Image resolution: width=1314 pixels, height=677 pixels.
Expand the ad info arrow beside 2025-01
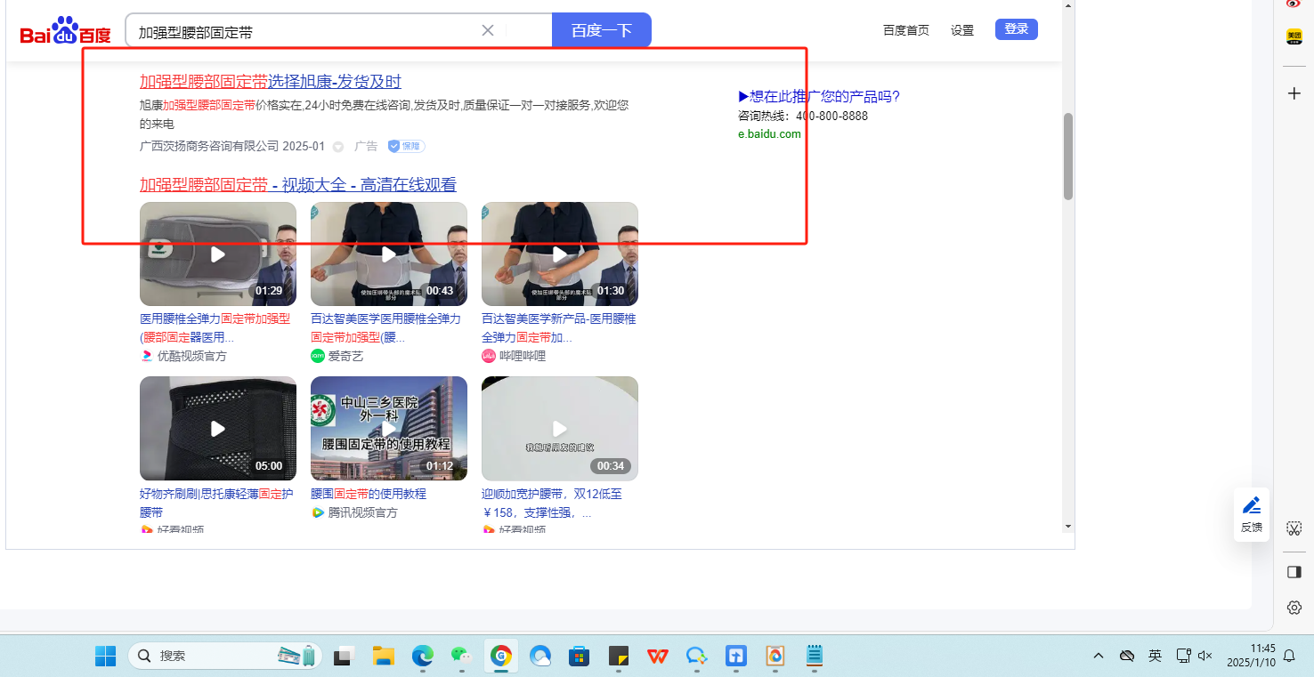(338, 147)
